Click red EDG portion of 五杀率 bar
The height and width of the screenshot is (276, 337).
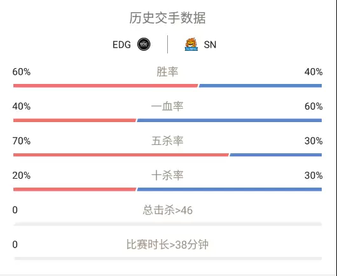point(121,155)
